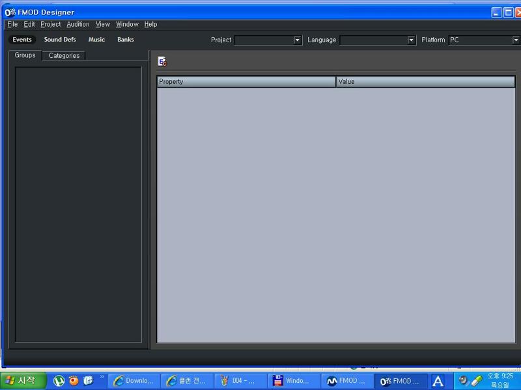Switch to the Music view
521x390 pixels.
(96, 40)
